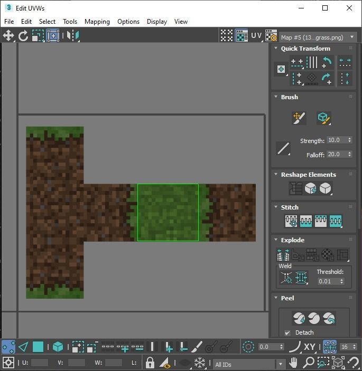Click Relax Until Flat icon
The width and height of the screenshot is (362, 371).
click(311, 188)
